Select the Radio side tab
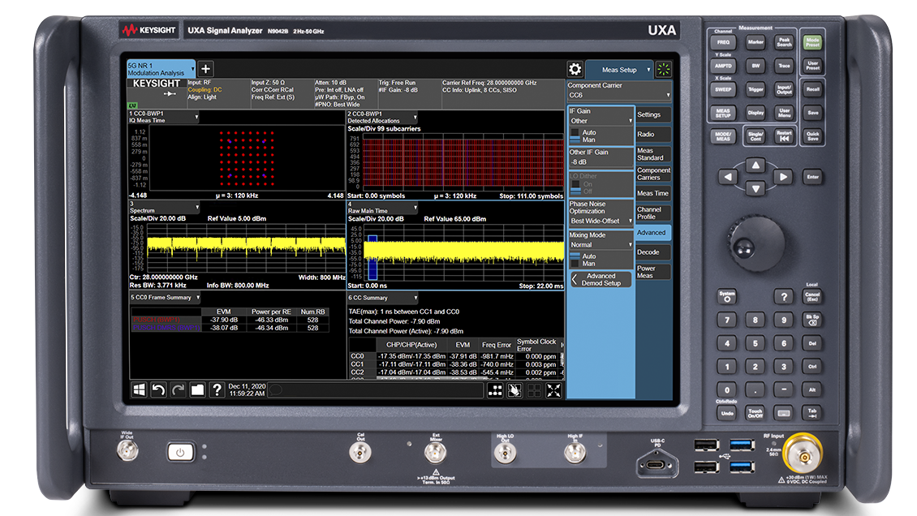917x516 pixels. [x=653, y=135]
